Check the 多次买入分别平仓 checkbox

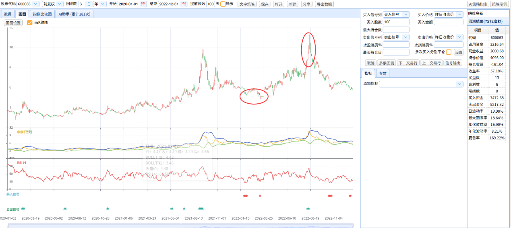pyautogui.click(x=449, y=52)
